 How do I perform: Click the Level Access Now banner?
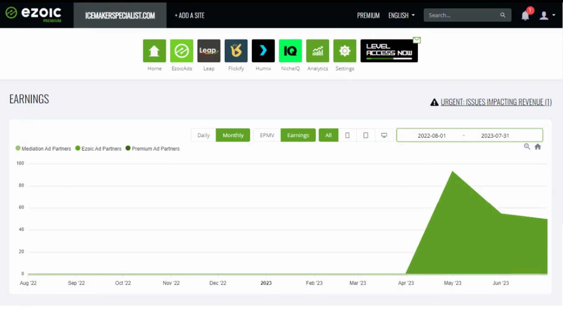(389, 51)
